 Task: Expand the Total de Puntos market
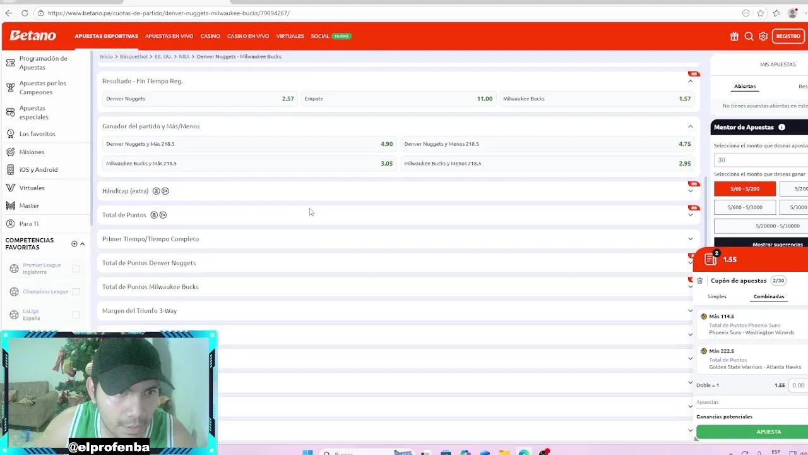click(690, 215)
